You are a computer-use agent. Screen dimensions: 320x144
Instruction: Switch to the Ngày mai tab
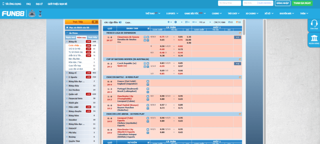(x=70, y=38)
